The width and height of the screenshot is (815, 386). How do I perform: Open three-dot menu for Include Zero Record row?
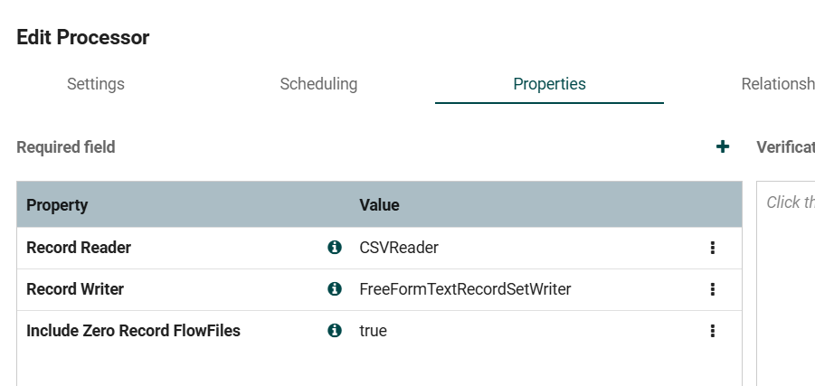coord(713,331)
